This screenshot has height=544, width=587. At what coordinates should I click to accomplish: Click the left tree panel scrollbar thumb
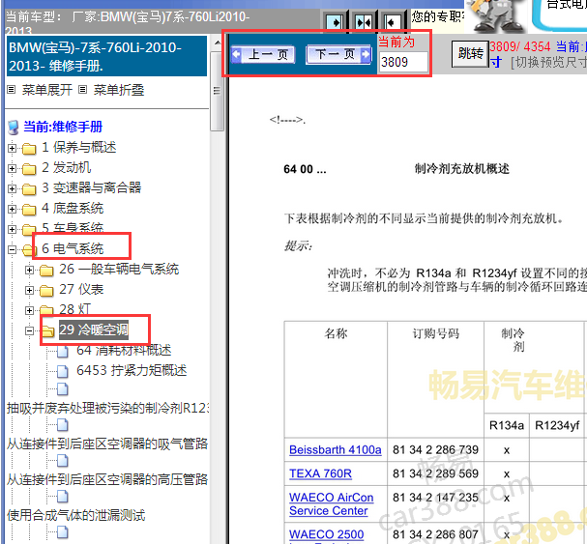217,91
